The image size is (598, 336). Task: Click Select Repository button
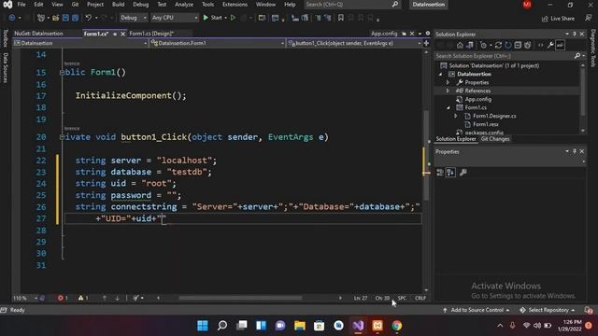pyautogui.click(x=548, y=310)
